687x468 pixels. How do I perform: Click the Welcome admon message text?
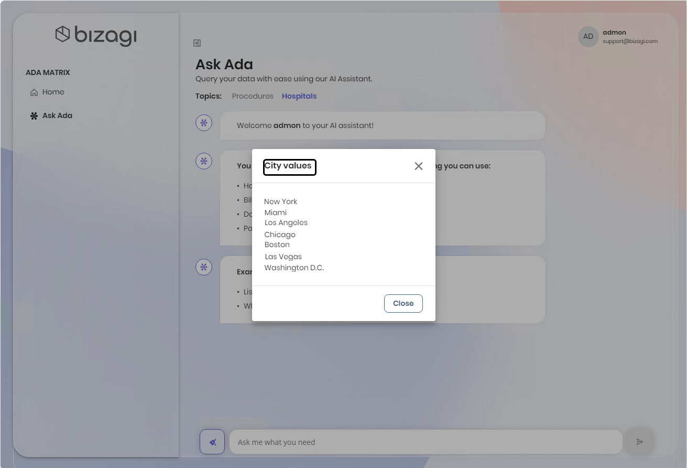pos(305,126)
